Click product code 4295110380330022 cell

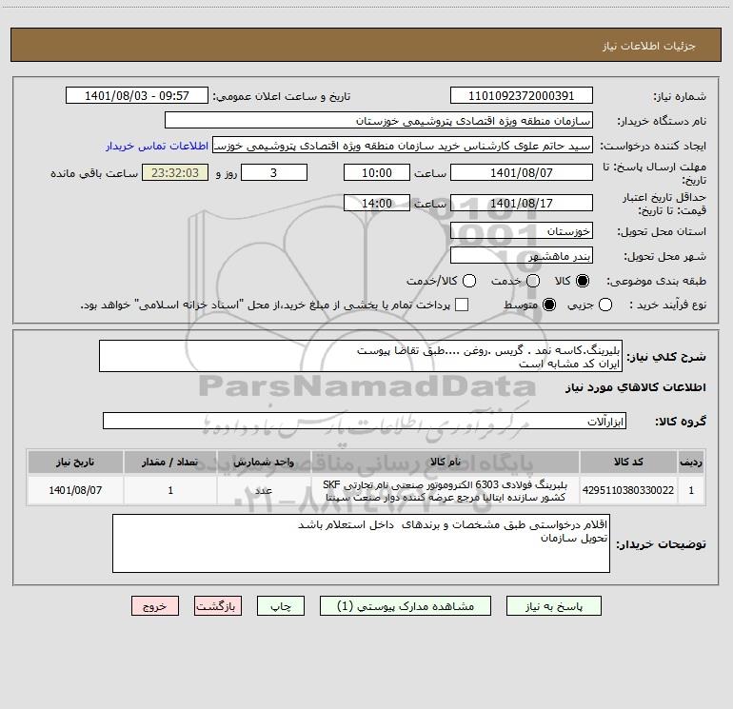(x=628, y=490)
